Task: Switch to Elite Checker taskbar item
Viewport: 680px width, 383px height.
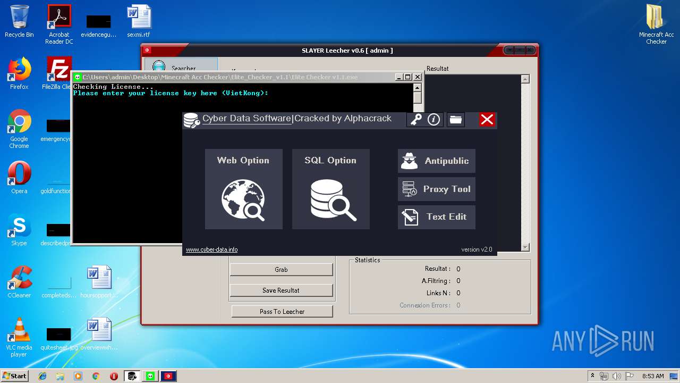Action: 150,376
